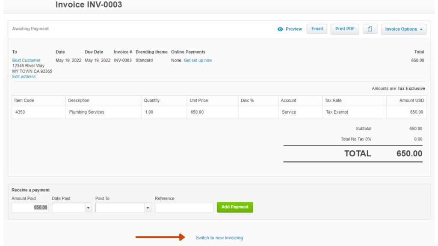Click the Preview text link

pos(293,29)
